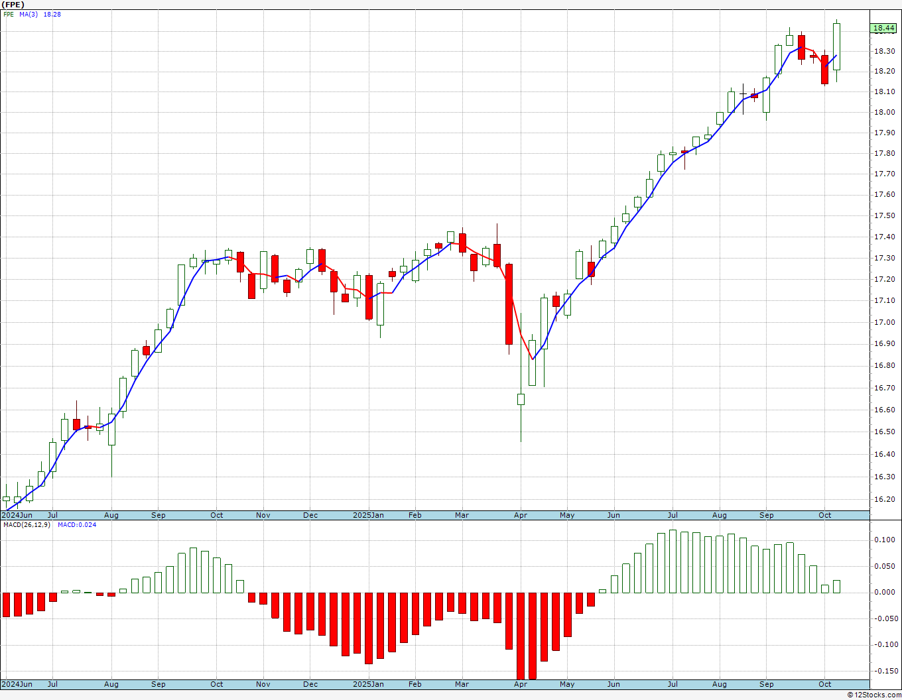Click the MACD:0.024 value label

tap(77, 524)
